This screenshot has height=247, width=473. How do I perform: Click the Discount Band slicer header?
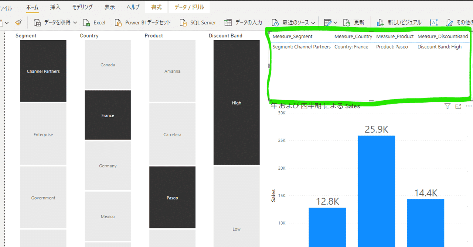225,36
